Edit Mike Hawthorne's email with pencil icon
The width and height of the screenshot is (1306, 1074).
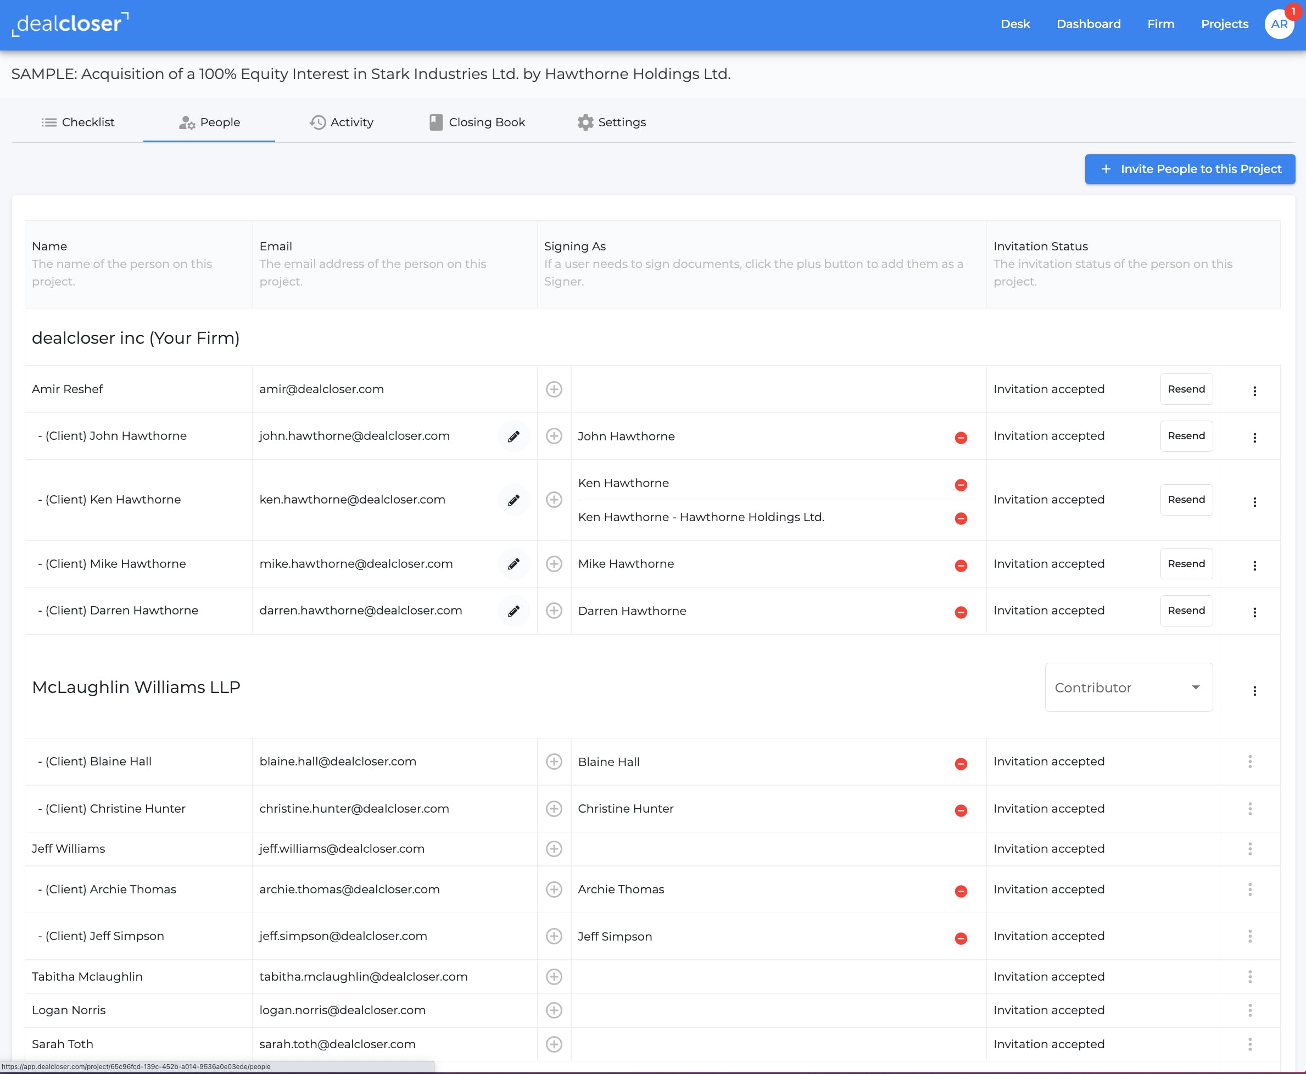pos(514,563)
